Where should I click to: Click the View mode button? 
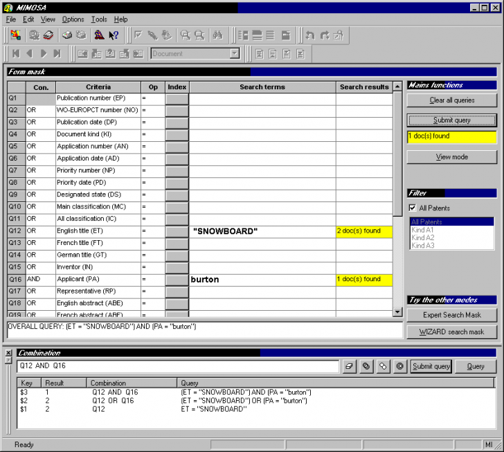click(x=451, y=157)
